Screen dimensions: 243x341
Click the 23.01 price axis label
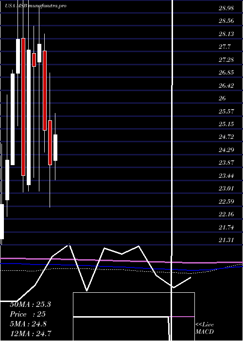226,189
